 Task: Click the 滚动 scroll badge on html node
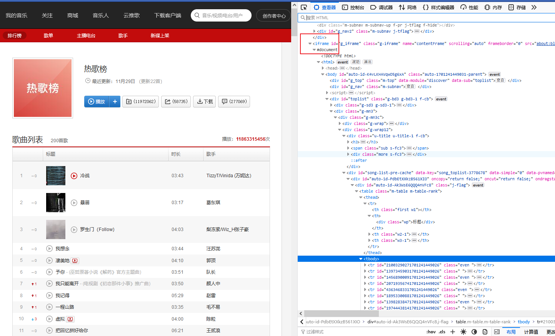(356, 62)
